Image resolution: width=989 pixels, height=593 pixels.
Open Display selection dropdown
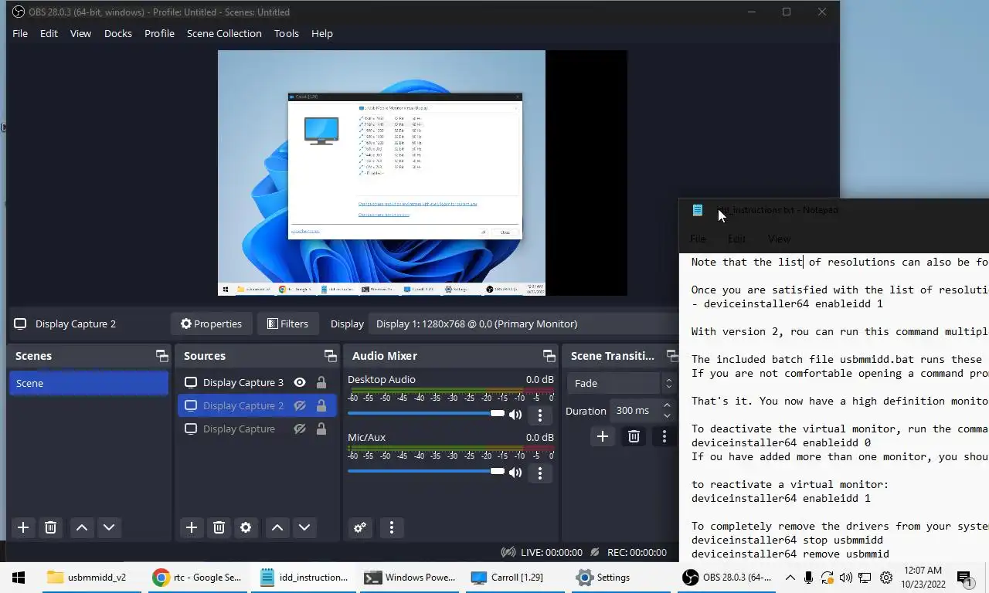[525, 324]
